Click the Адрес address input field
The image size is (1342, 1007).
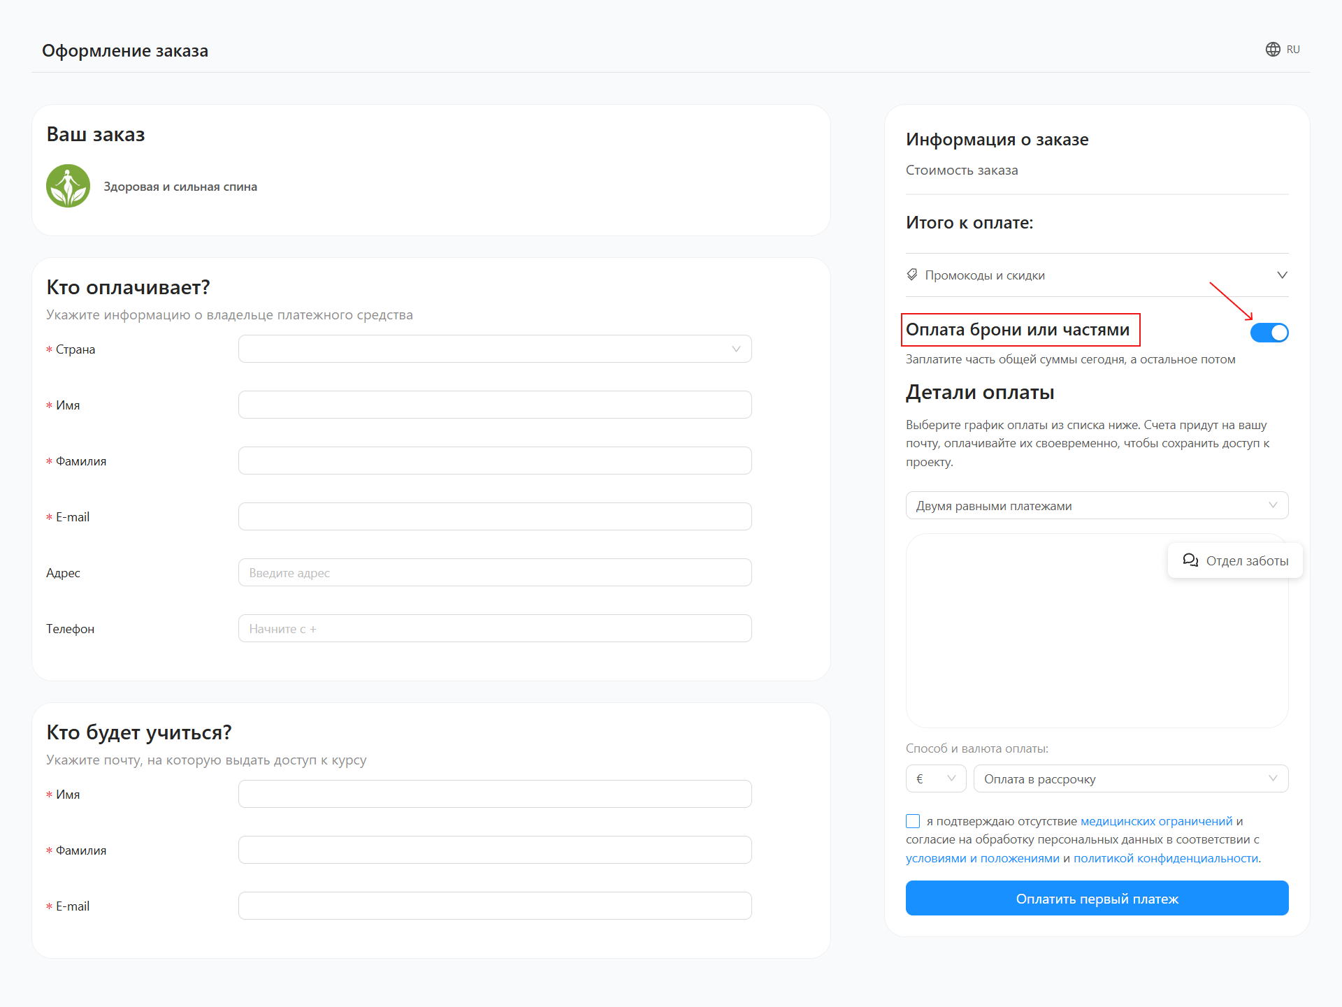[494, 572]
